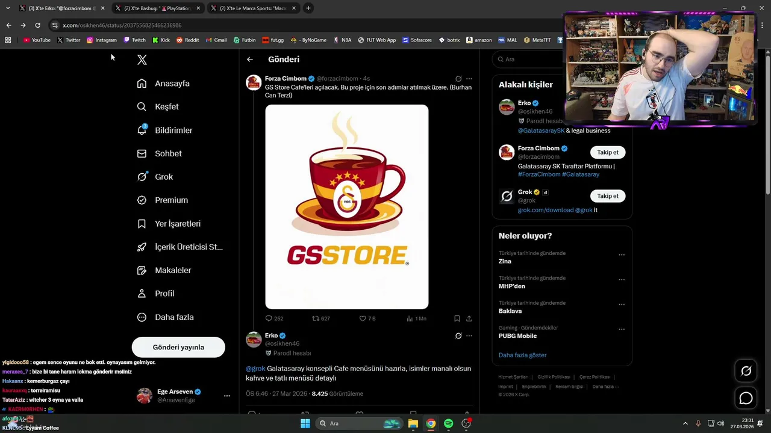Click Grok icon on Forza Cimbom post
Viewport: 771px width, 433px height.
pos(458,79)
